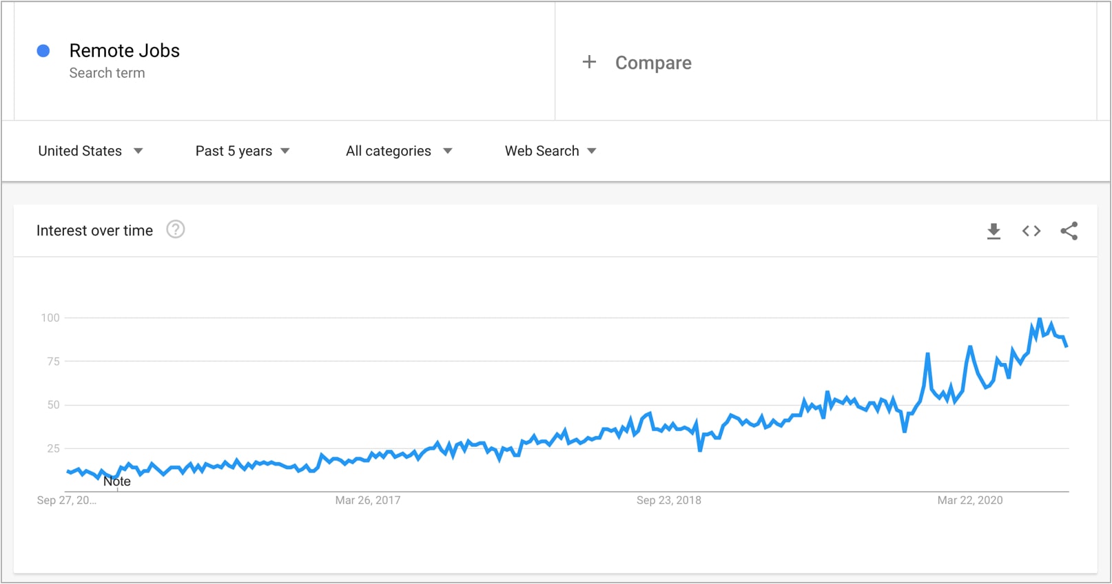This screenshot has width=1112, height=584.
Task: Open help for Interest over time
Action: (x=176, y=229)
